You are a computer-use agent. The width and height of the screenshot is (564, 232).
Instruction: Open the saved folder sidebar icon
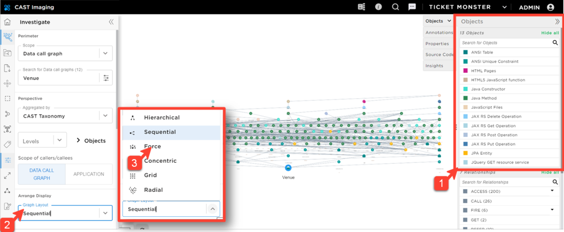pyautogui.click(x=7, y=53)
